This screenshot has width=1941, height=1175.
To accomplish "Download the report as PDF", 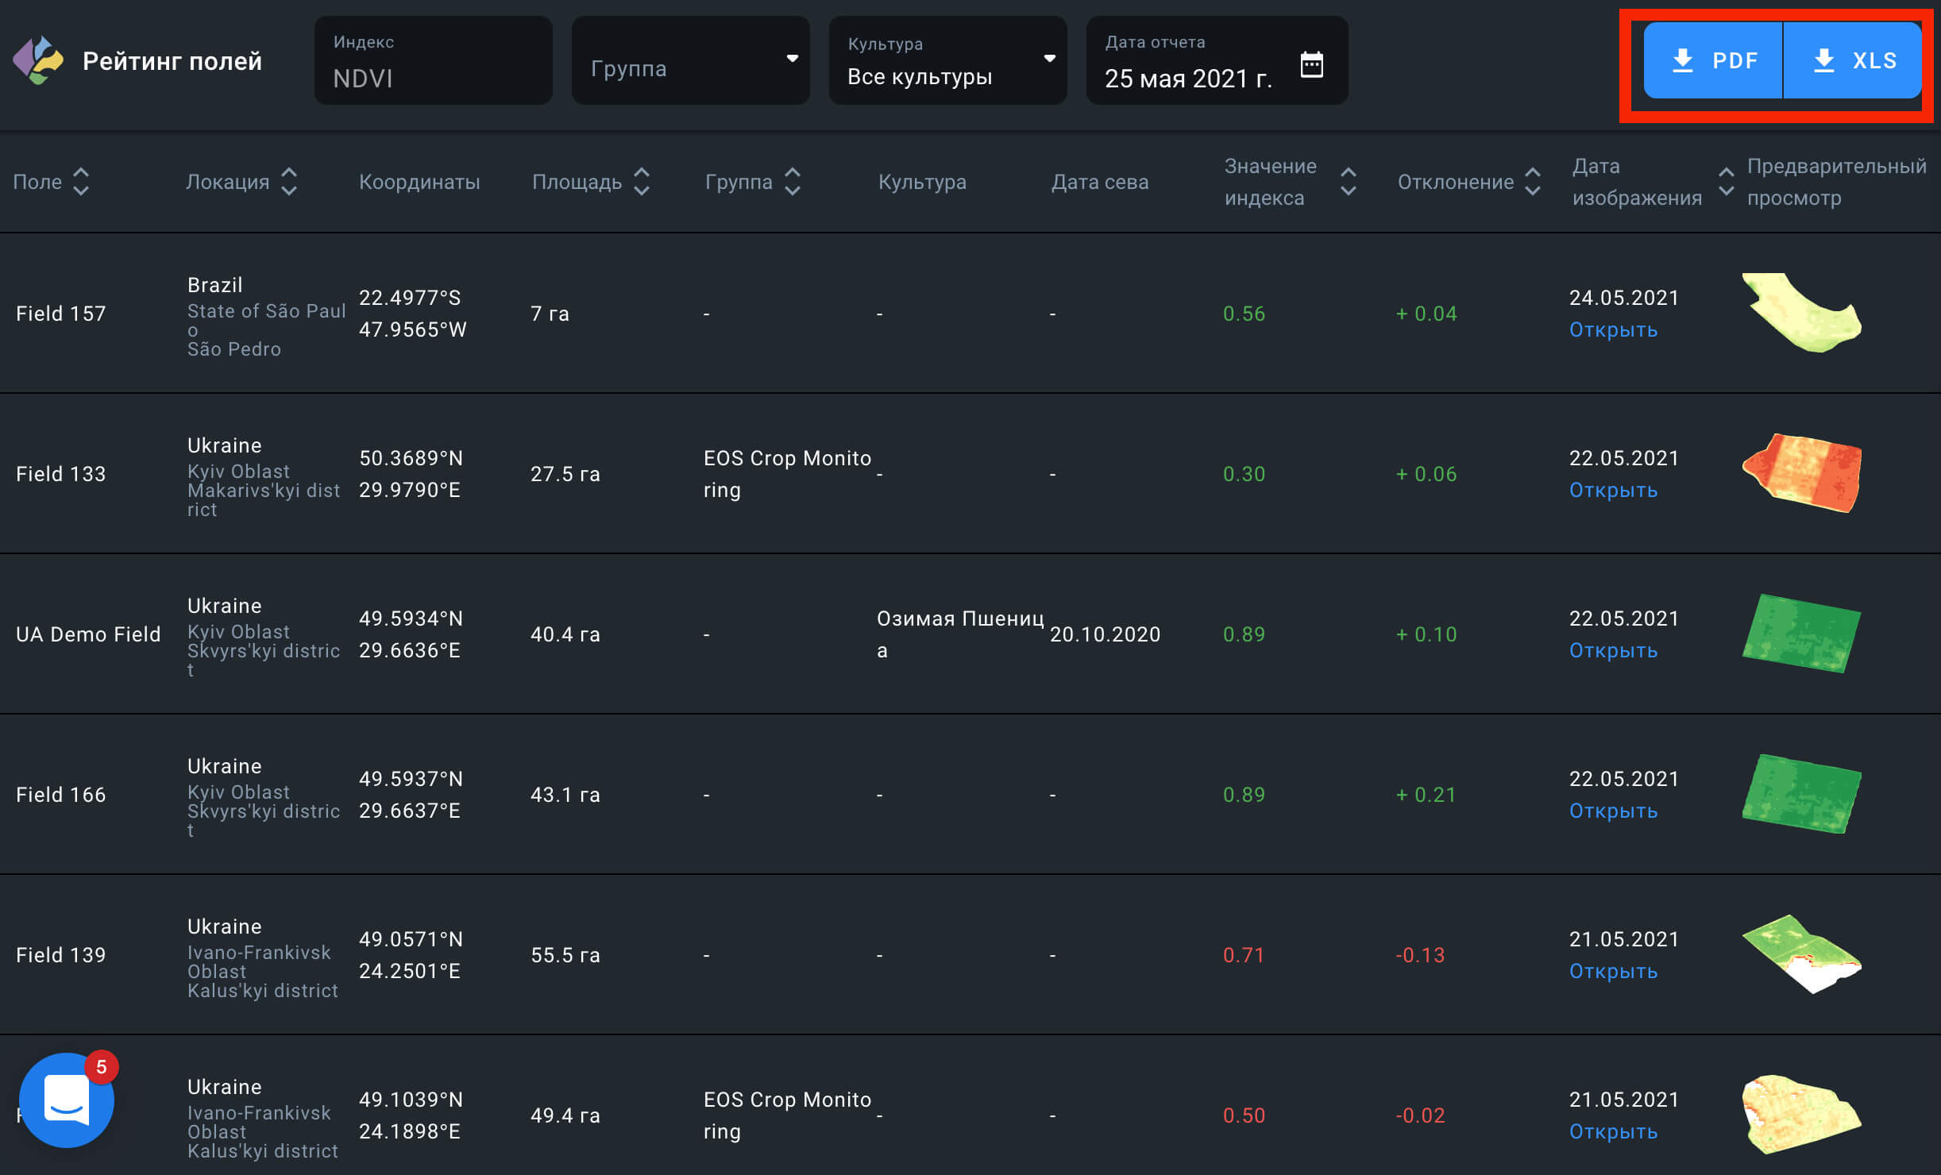I will pos(1713,60).
